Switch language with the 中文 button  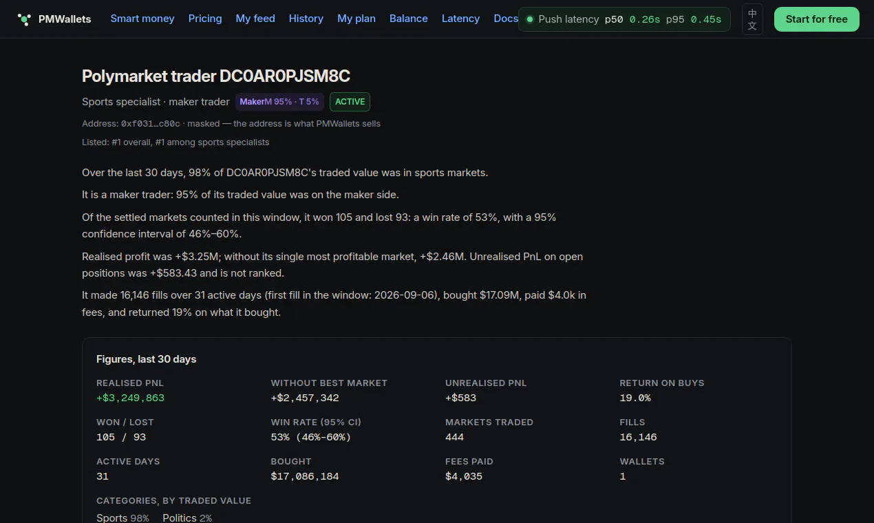(752, 19)
